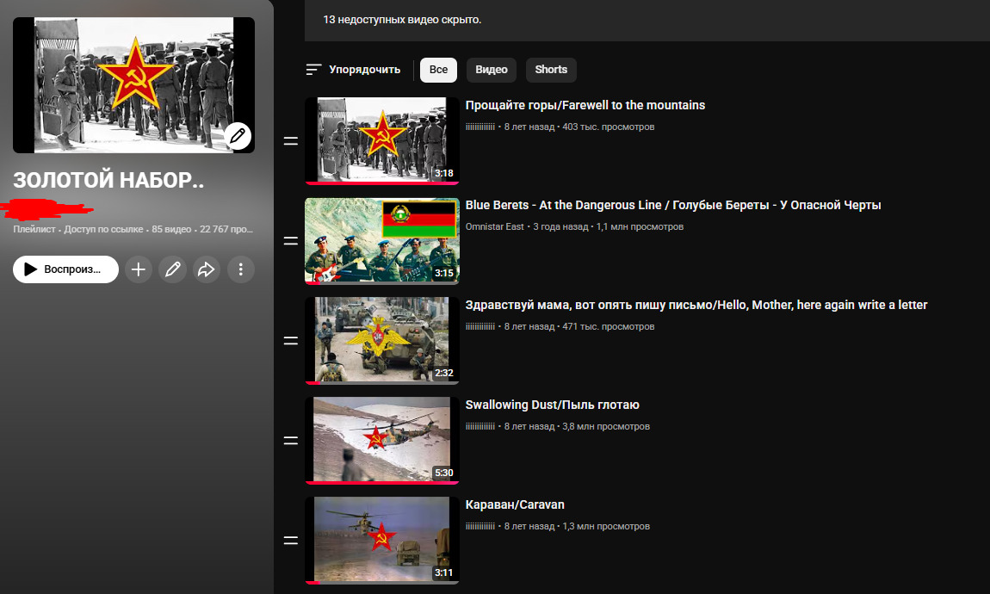
Task: Click drag handle beside Swallowing Dust video
Action: (291, 441)
